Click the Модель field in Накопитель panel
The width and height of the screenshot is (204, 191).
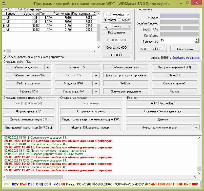[179, 16]
